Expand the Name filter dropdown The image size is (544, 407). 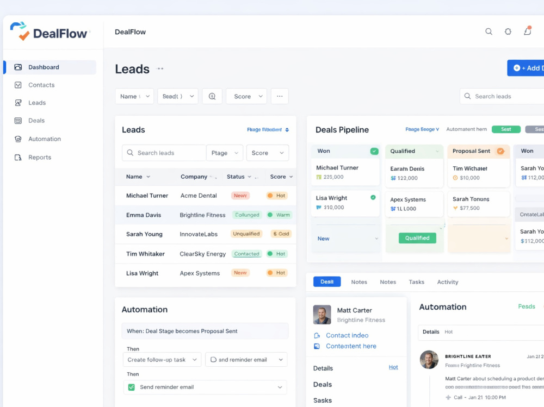[x=134, y=96]
